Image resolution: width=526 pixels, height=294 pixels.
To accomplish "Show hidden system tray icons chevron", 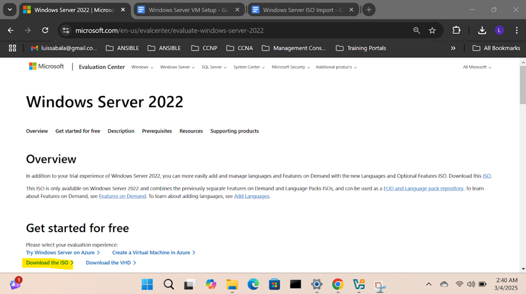I will click(x=429, y=284).
